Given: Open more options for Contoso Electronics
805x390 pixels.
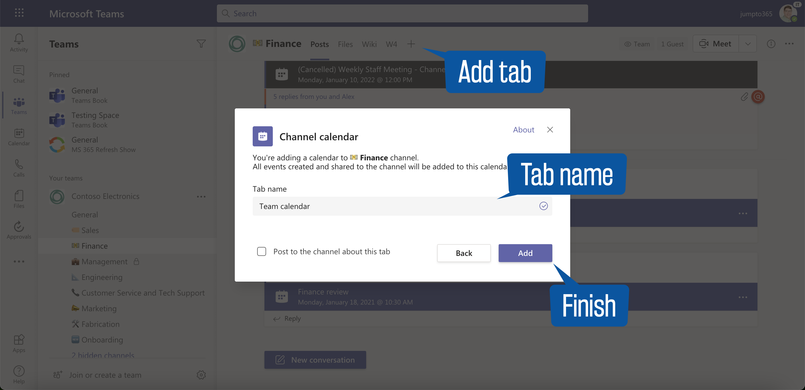Looking at the screenshot, I should click(202, 196).
